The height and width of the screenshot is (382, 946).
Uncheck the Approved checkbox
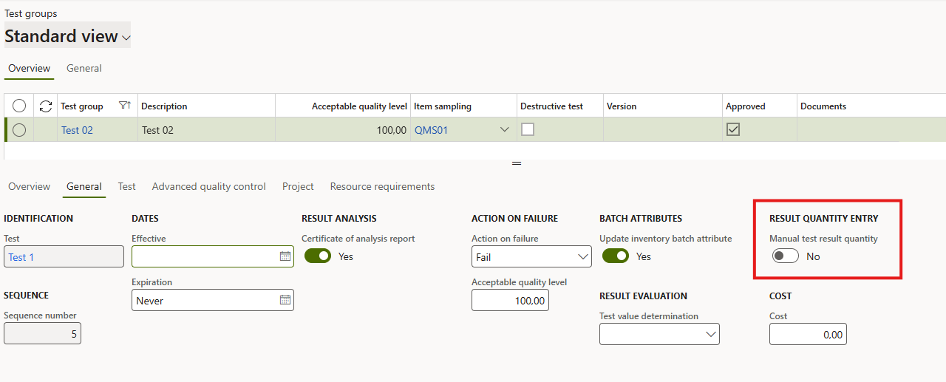click(x=733, y=130)
